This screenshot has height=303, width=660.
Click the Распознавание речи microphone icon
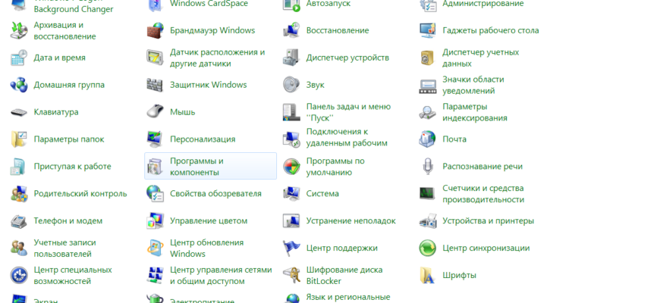tap(428, 167)
